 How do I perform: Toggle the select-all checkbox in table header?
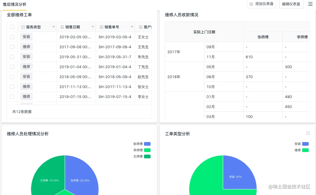pos(12,27)
